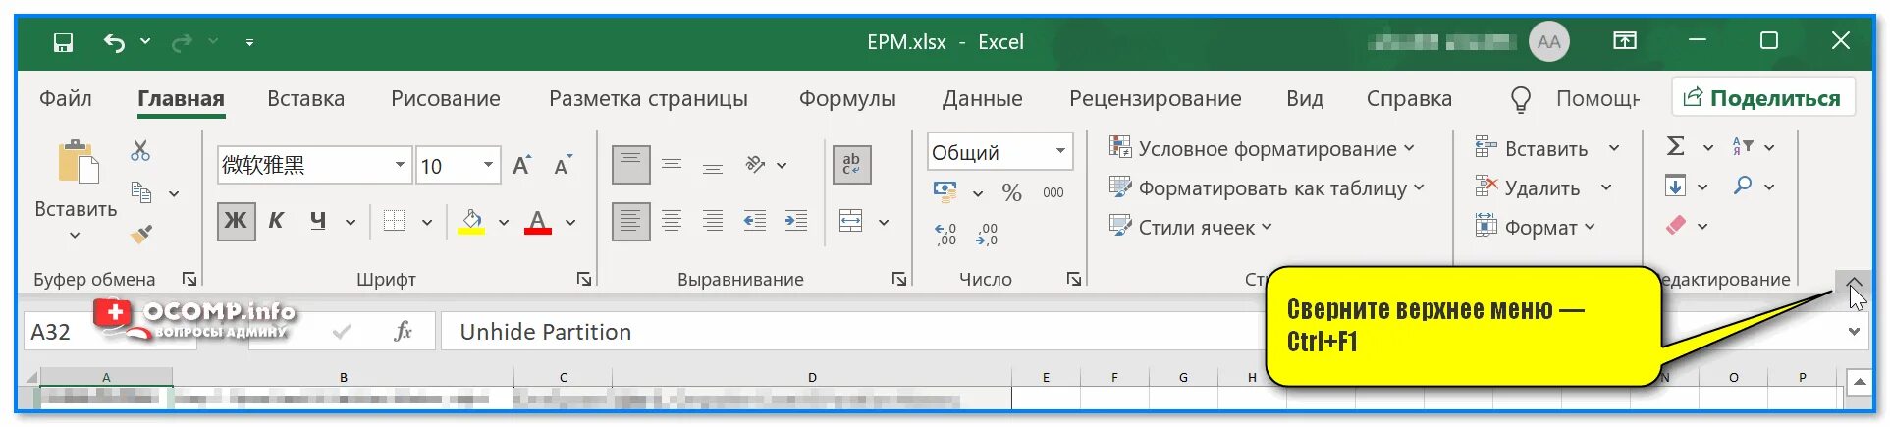Open Стили ячеек gallery
This screenshot has height=427, width=1890.
pos(1190,228)
